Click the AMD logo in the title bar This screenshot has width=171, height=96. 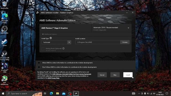(x=37, y=13)
